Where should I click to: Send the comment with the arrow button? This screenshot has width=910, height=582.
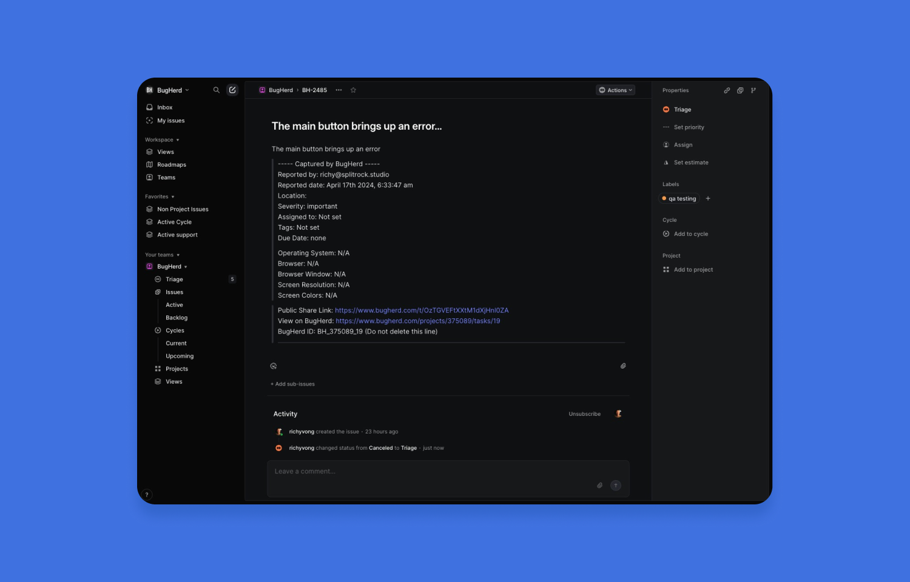coord(616,486)
